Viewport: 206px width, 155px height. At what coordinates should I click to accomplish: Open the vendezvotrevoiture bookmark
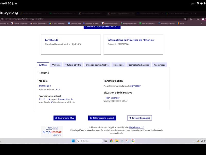129,23
